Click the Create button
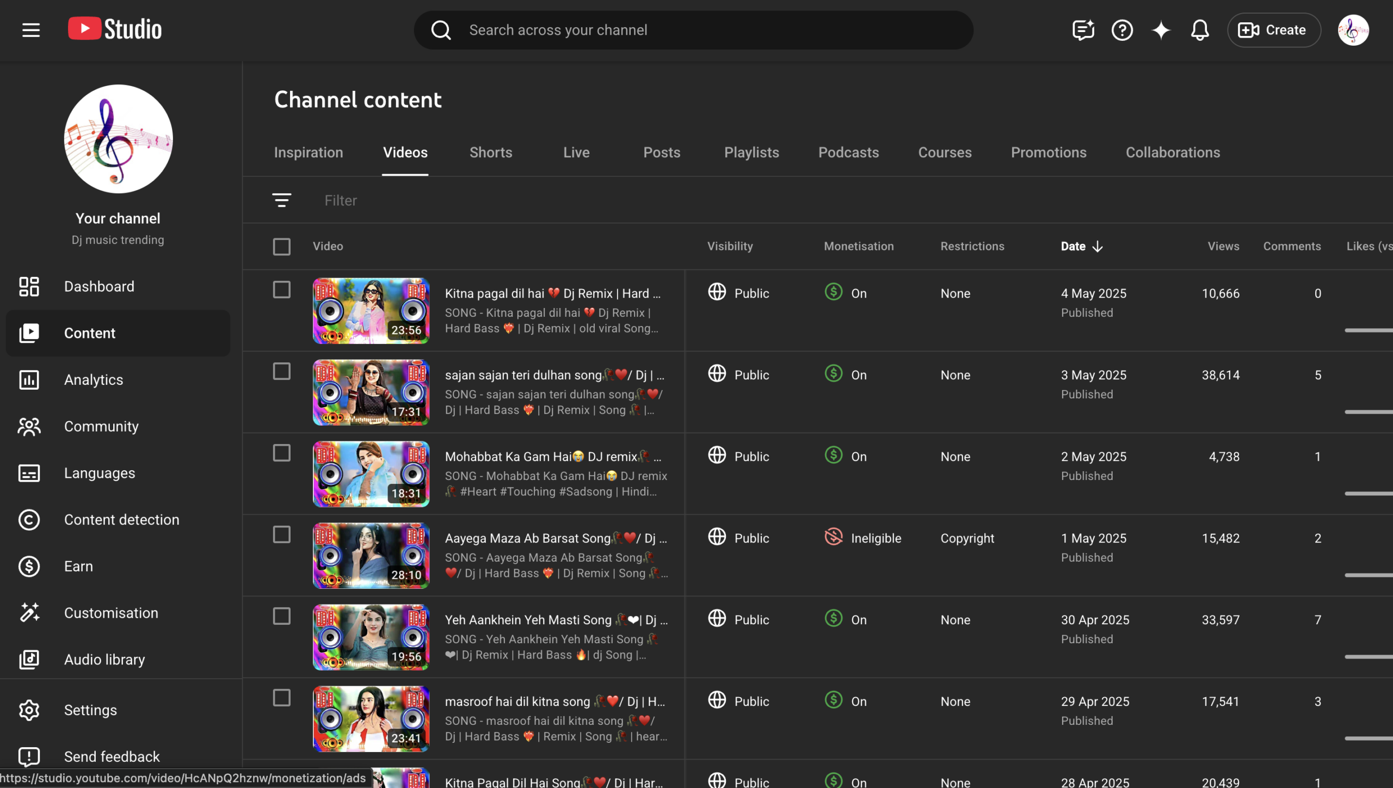The height and width of the screenshot is (788, 1393). [1273, 30]
